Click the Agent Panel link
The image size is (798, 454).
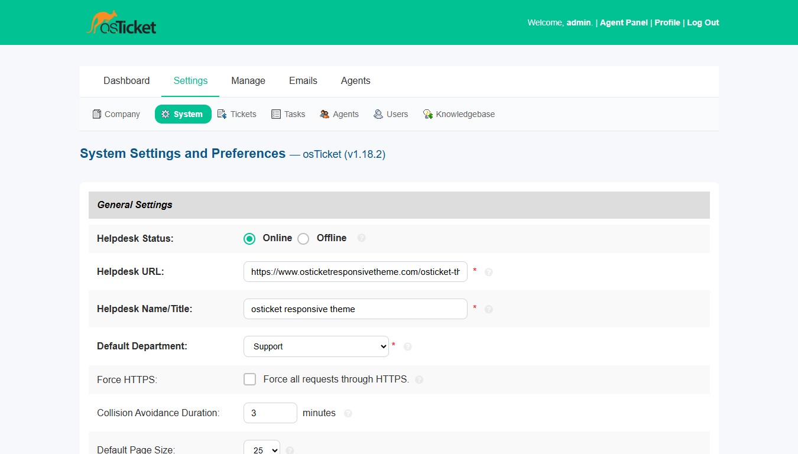click(x=624, y=22)
